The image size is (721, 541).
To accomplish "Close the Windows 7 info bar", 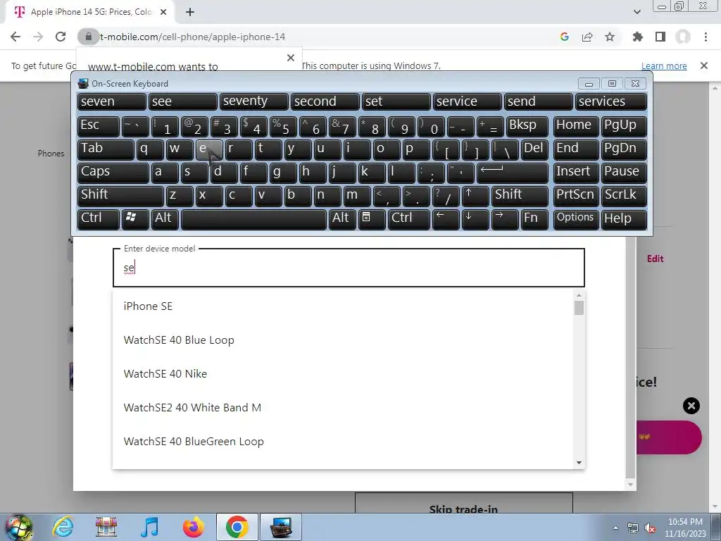I will click(x=703, y=66).
